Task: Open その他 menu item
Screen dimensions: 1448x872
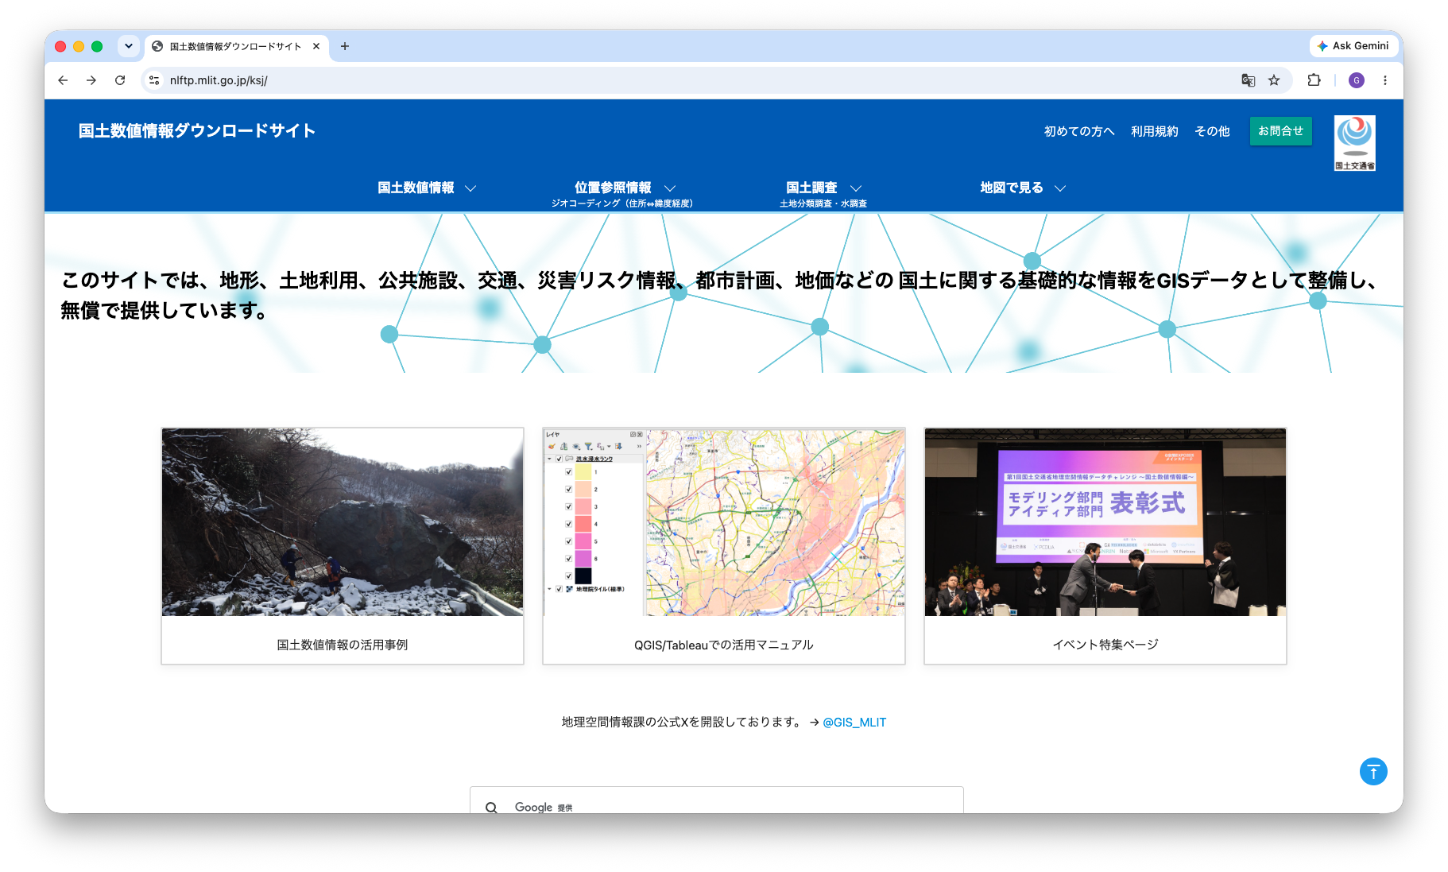Action: pyautogui.click(x=1212, y=131)
